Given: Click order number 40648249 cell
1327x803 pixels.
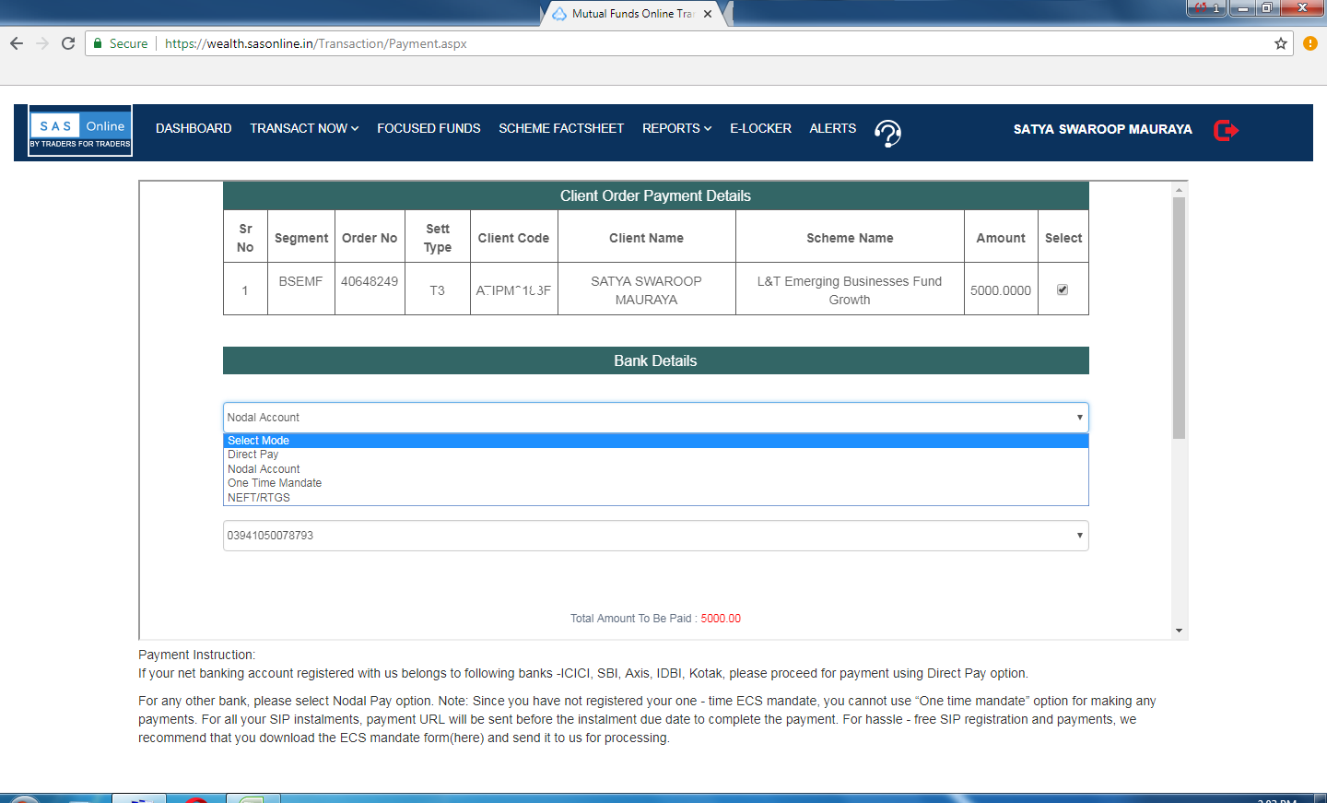Looking at the screenshot, I should click(x=370, y=289).
